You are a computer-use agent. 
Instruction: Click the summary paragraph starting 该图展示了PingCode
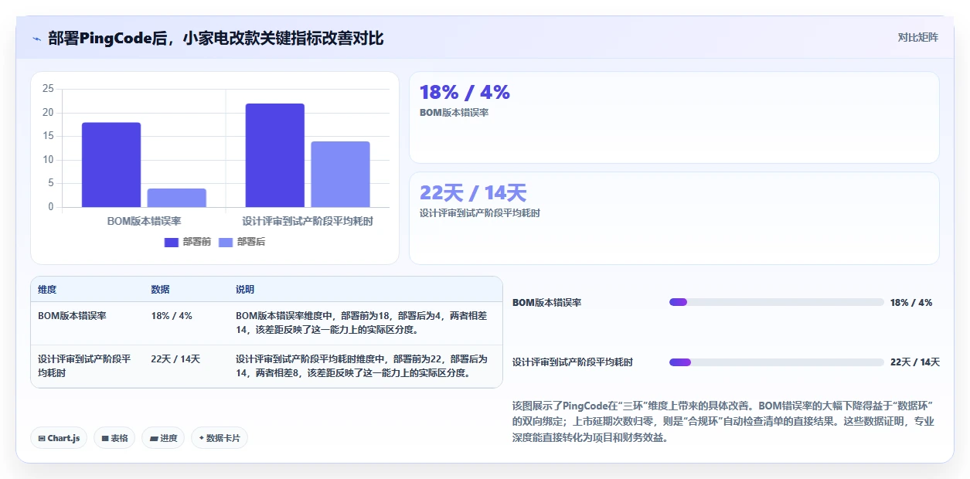coord(723,421)
